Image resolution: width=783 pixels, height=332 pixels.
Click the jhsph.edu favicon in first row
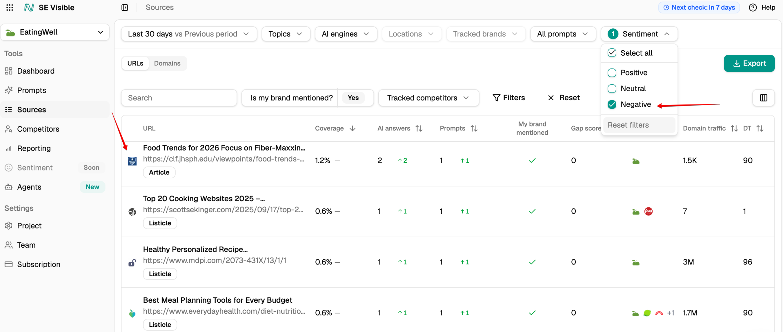(x=132, y=161)
